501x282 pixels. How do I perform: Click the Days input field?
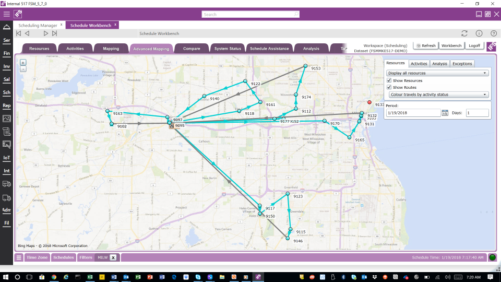(476, 113)
